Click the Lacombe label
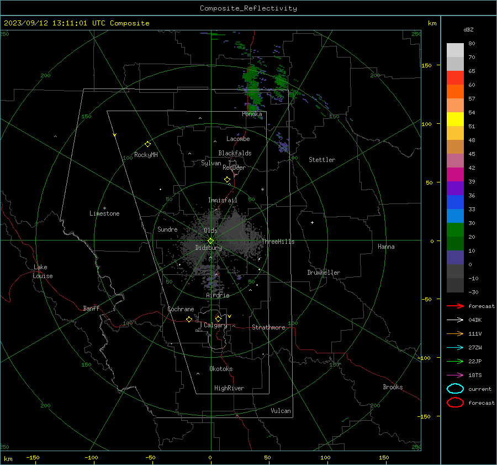Viewport: 497px width, 465px height. [238, 139]
